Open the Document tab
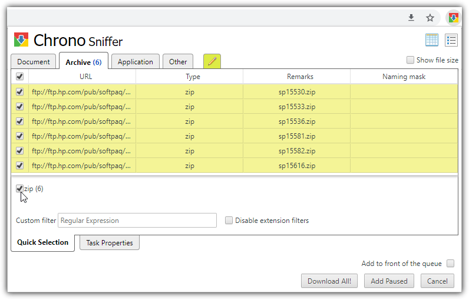The width and height of the screenshot is (469, 299). point(34,62)
